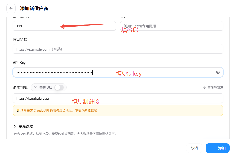Click the 请求地址 label
Image resolution: width=236 pixels, height=157 pixels.
coord(20,87)
